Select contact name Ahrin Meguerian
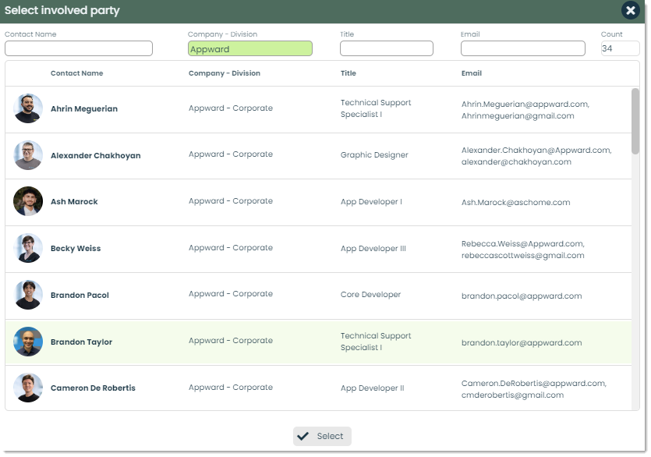651x457 pixels. point(84,109)
